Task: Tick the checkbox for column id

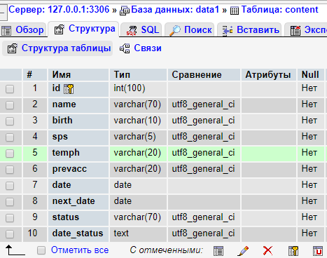Action: 10,89
